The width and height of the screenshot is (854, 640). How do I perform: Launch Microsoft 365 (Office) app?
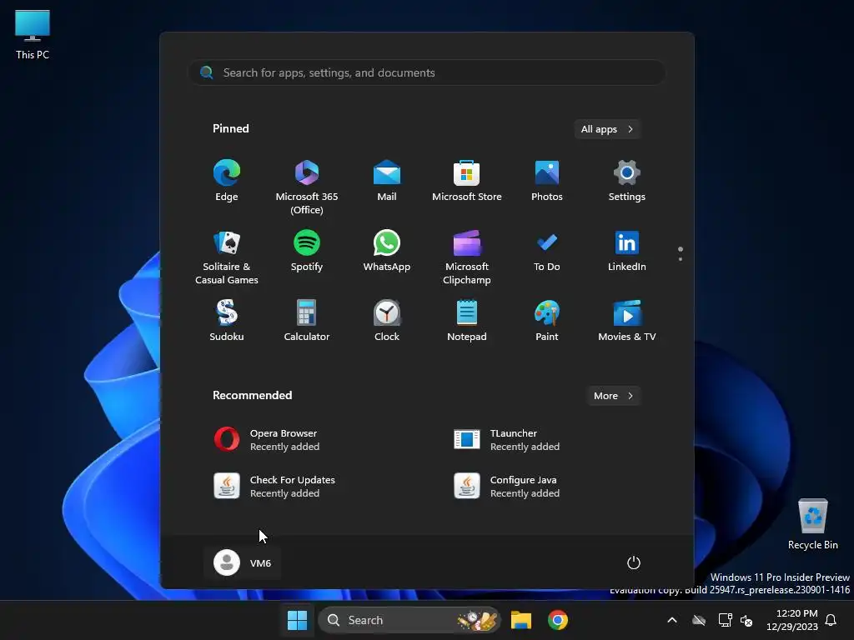(x=307, y=187)
